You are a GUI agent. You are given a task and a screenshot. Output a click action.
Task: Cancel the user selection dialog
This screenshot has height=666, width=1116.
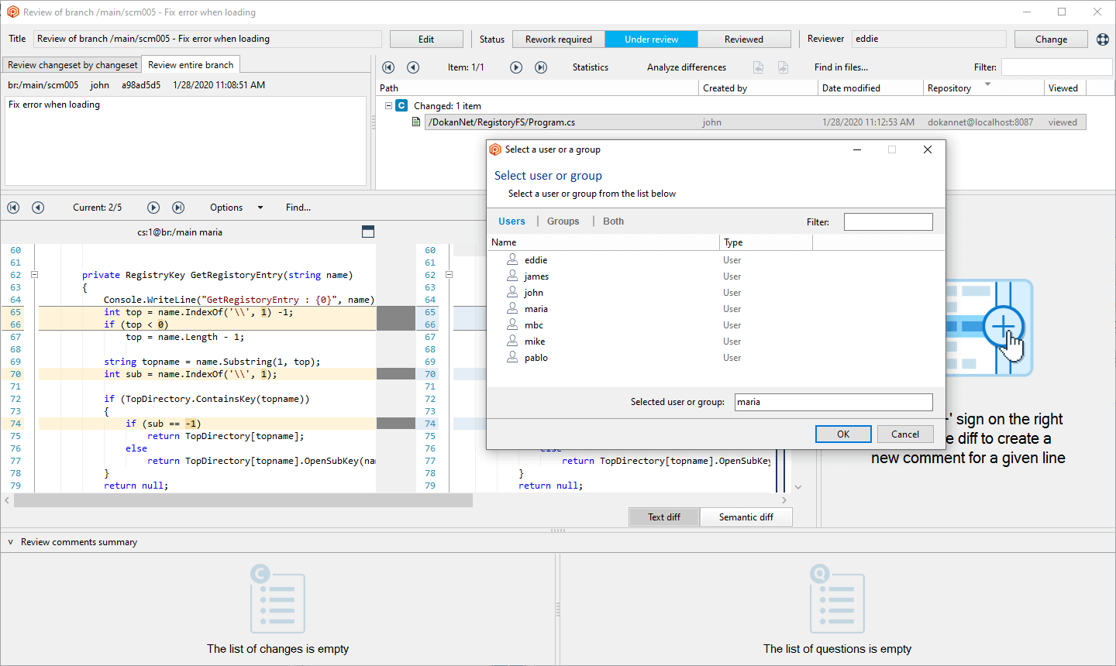[x=905, y=434]
